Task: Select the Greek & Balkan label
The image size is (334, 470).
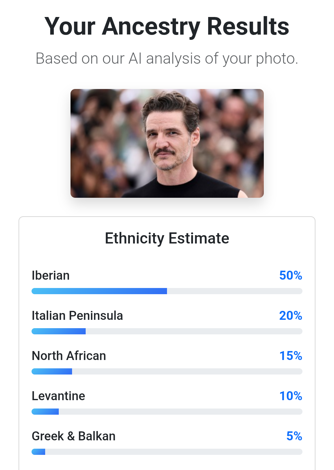Action: pyautogui.click(x=74, y=436)
